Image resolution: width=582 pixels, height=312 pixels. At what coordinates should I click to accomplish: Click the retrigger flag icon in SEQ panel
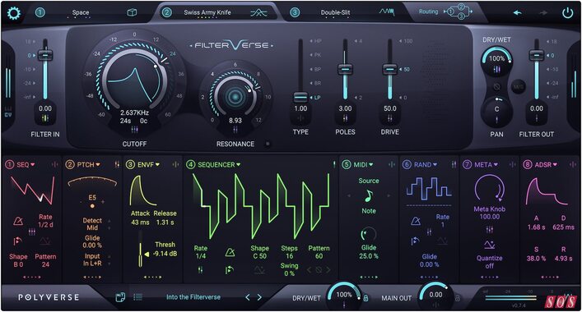click(17, 241)
